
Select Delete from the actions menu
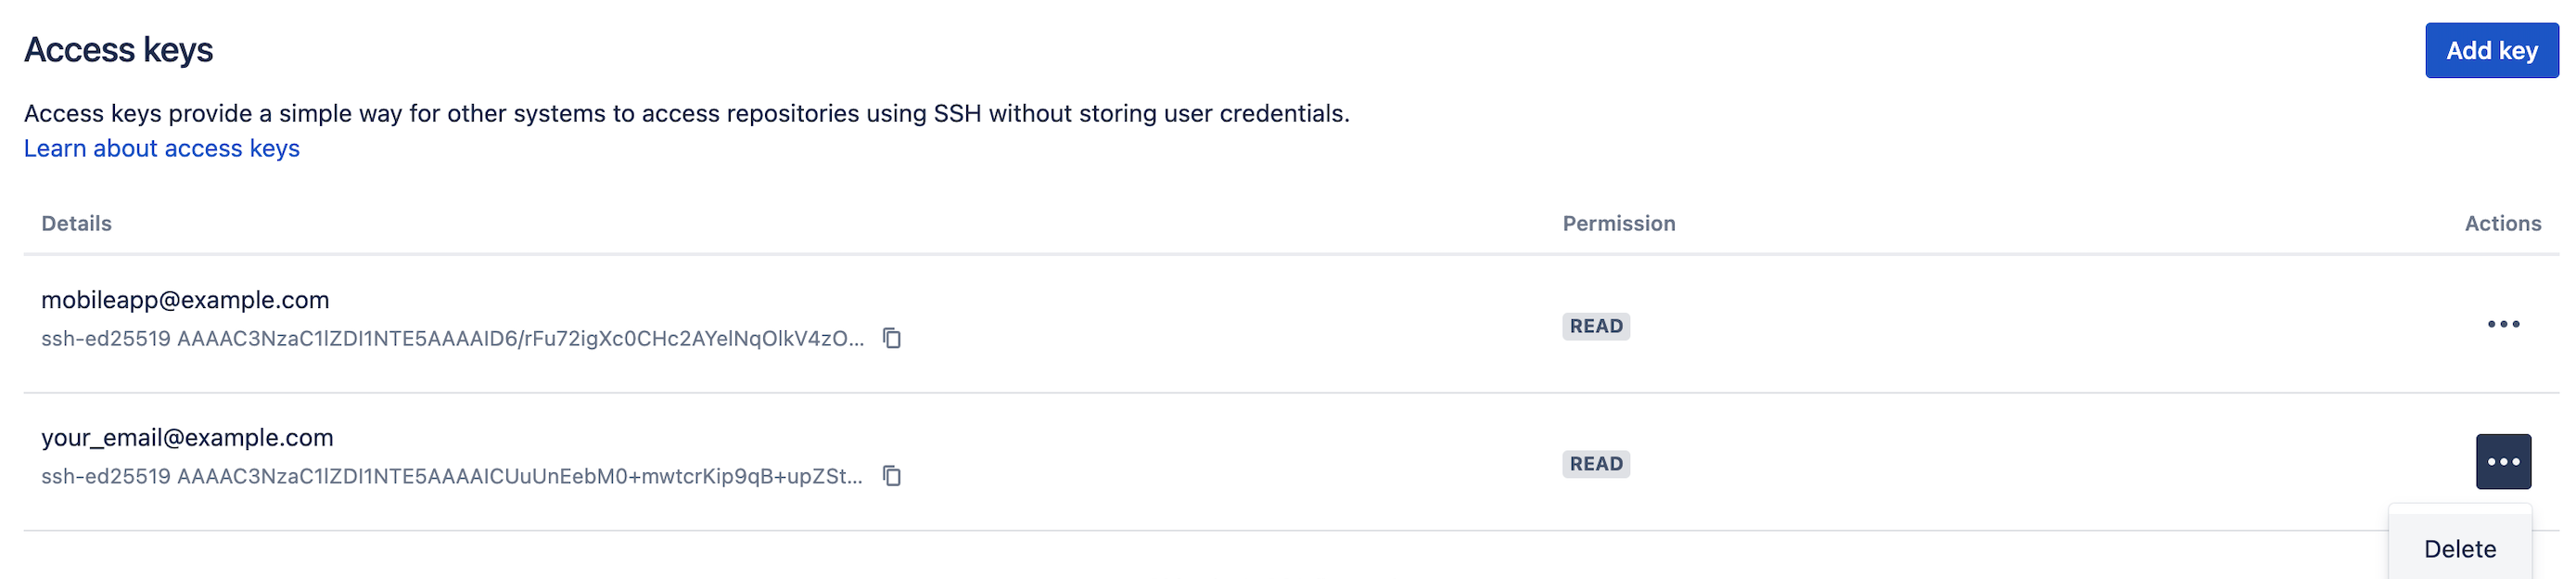tap(2460, 549)
